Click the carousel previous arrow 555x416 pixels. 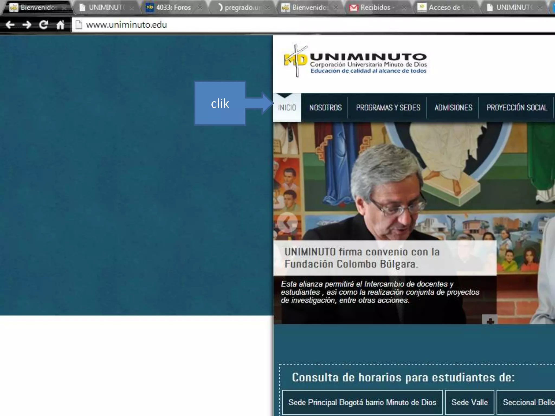tap(287, 223)
